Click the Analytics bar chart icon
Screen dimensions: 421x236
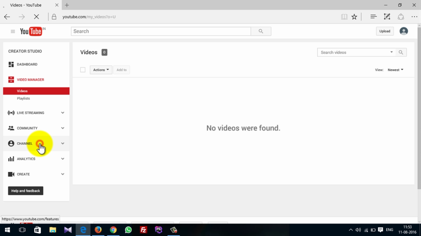11,159
